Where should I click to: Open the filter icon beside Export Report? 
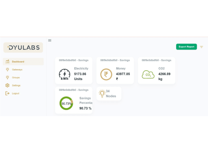[x=201, y=47]
